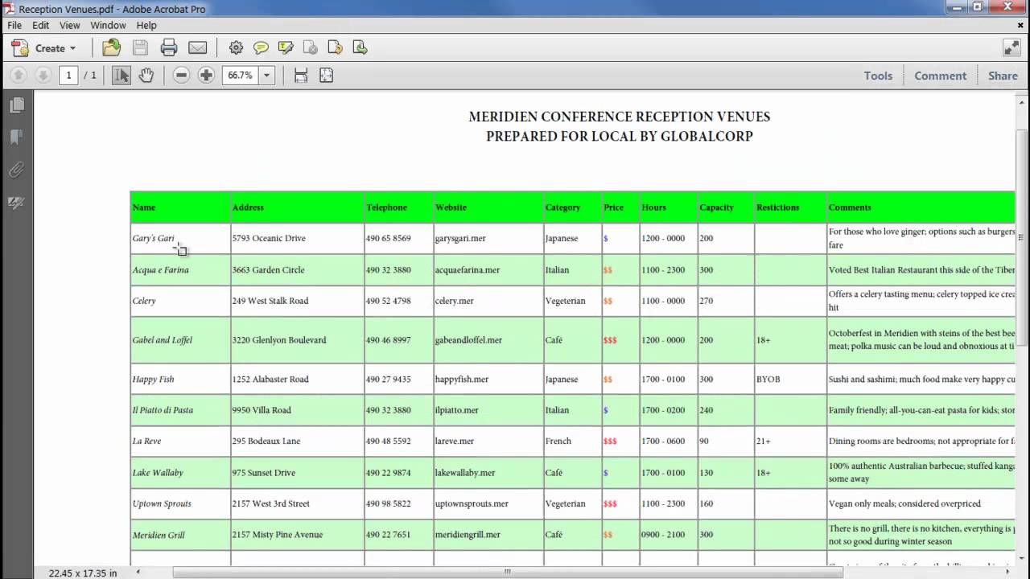Click the 66.7% zoom value field
The image size is (1030, 579).
coord(240,76)
